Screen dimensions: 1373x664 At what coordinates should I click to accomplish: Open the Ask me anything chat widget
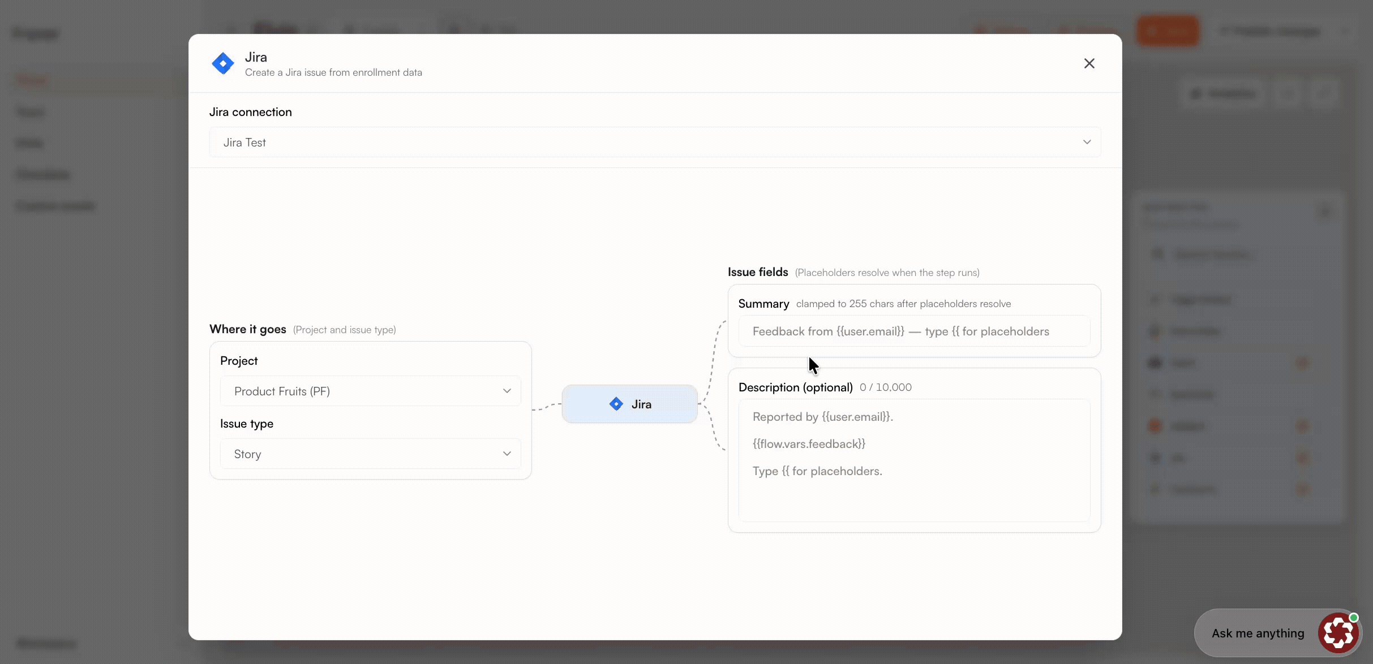(1277, 633)
